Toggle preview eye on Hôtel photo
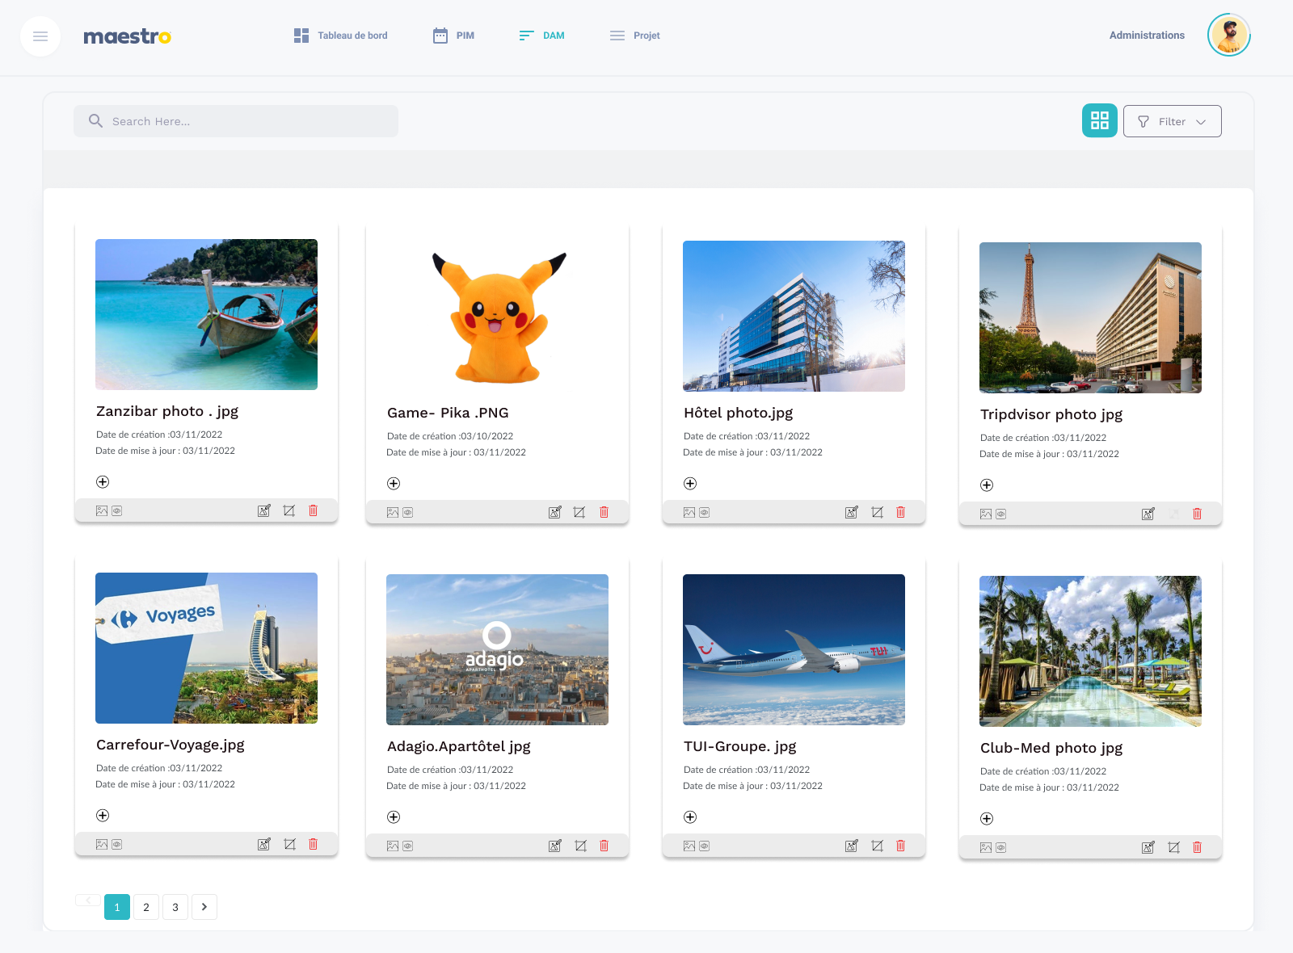This screenshot has width=1293, height=953. click(x=704, y=512)
